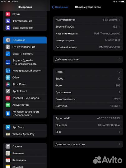The width and height of the screenshot is (126, 168).
Task: Tap the Focus (Фокусирование) moon icon
Action: tap(8, 21)
